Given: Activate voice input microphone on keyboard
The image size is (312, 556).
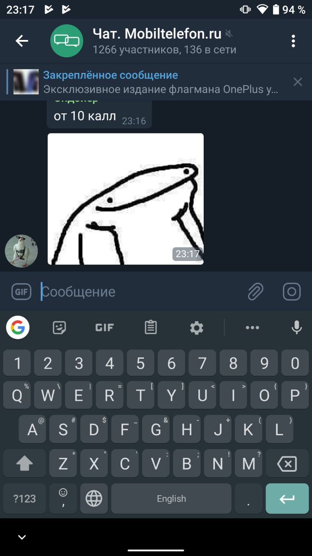Looking at the screenshot, I should [x=297, y=328].
